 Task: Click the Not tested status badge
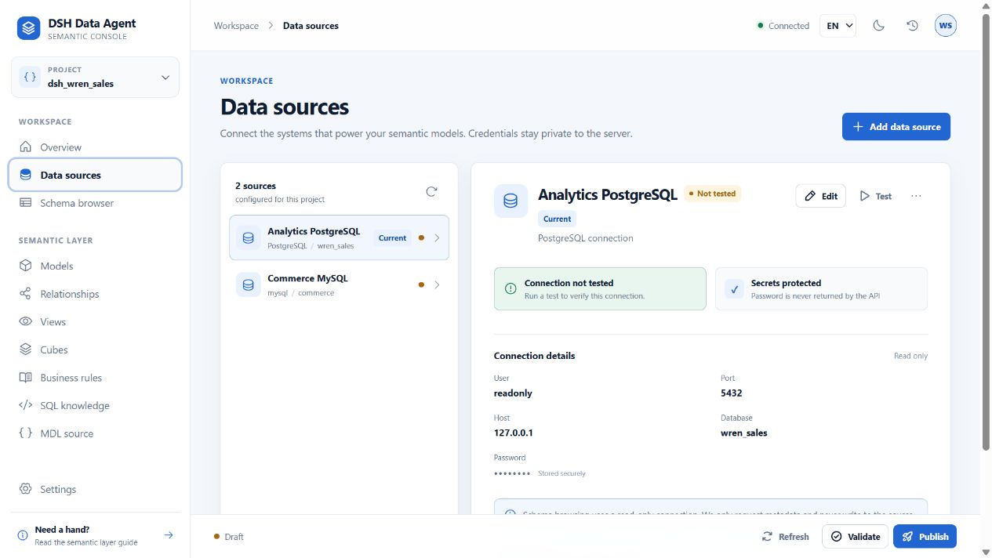[713, 194]
